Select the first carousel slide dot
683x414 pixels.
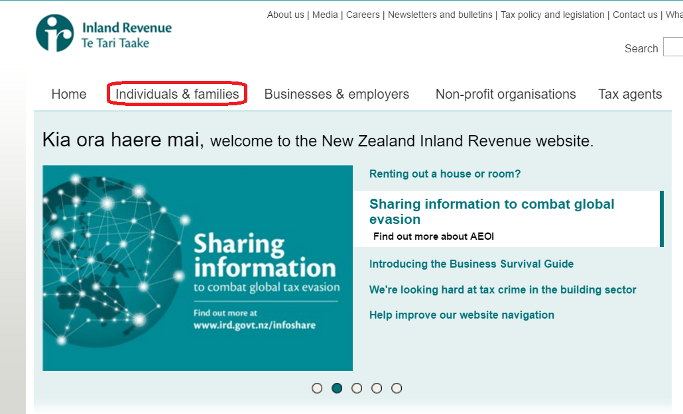(x=317, y=388)
